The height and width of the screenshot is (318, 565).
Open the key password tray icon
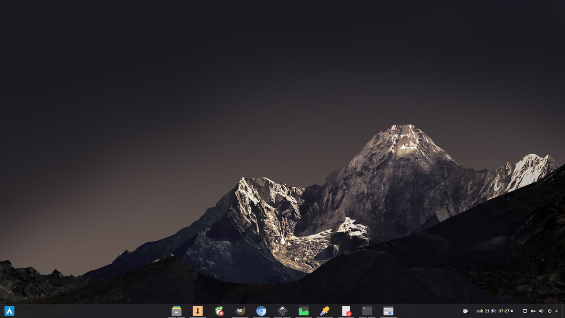[x=533, y=311]
